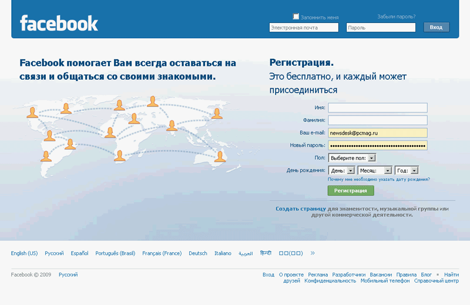Viewport: 470px width, 305px height.
Task: Click the green 'Регистрация' button
Action: point(351,190)
